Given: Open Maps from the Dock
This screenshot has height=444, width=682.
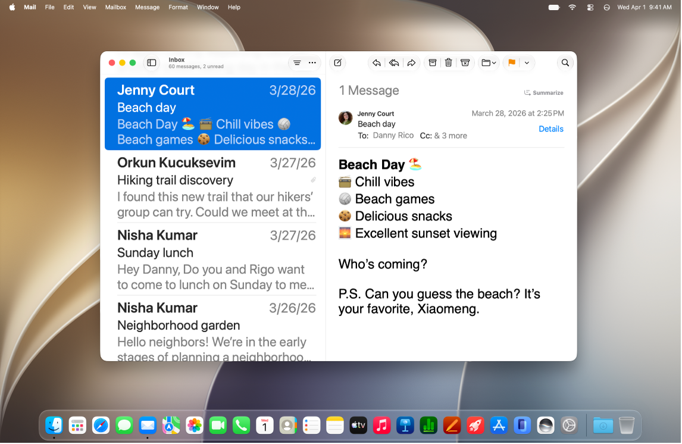Looking at the screenshot, I should (171, 426).
